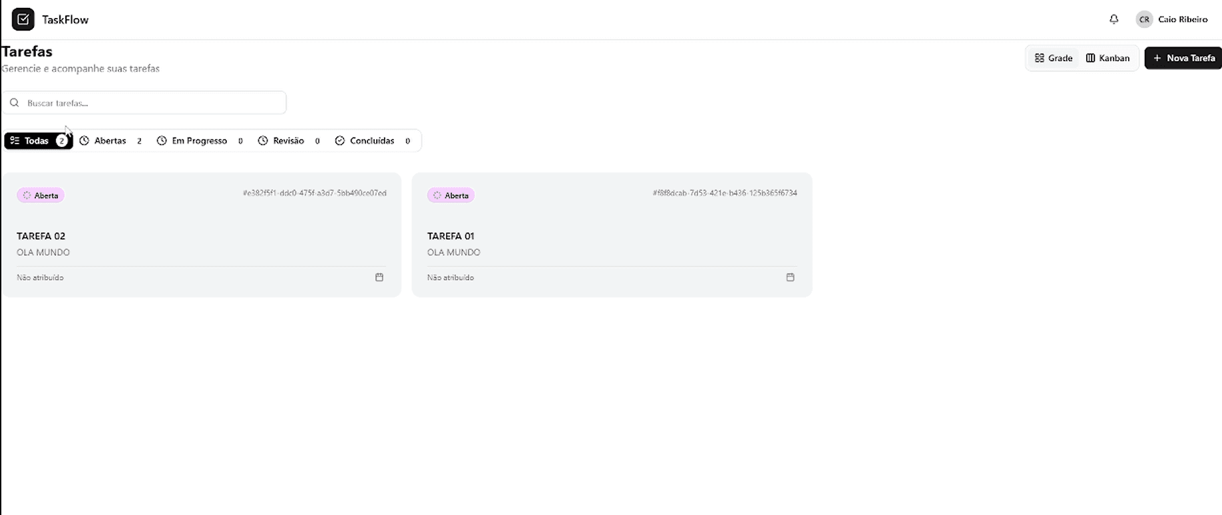Image resolution: width=1222 pixels, height=515 pixels.
Task: Show Em Progresso tasks
Action: click(x=200, y=141)
